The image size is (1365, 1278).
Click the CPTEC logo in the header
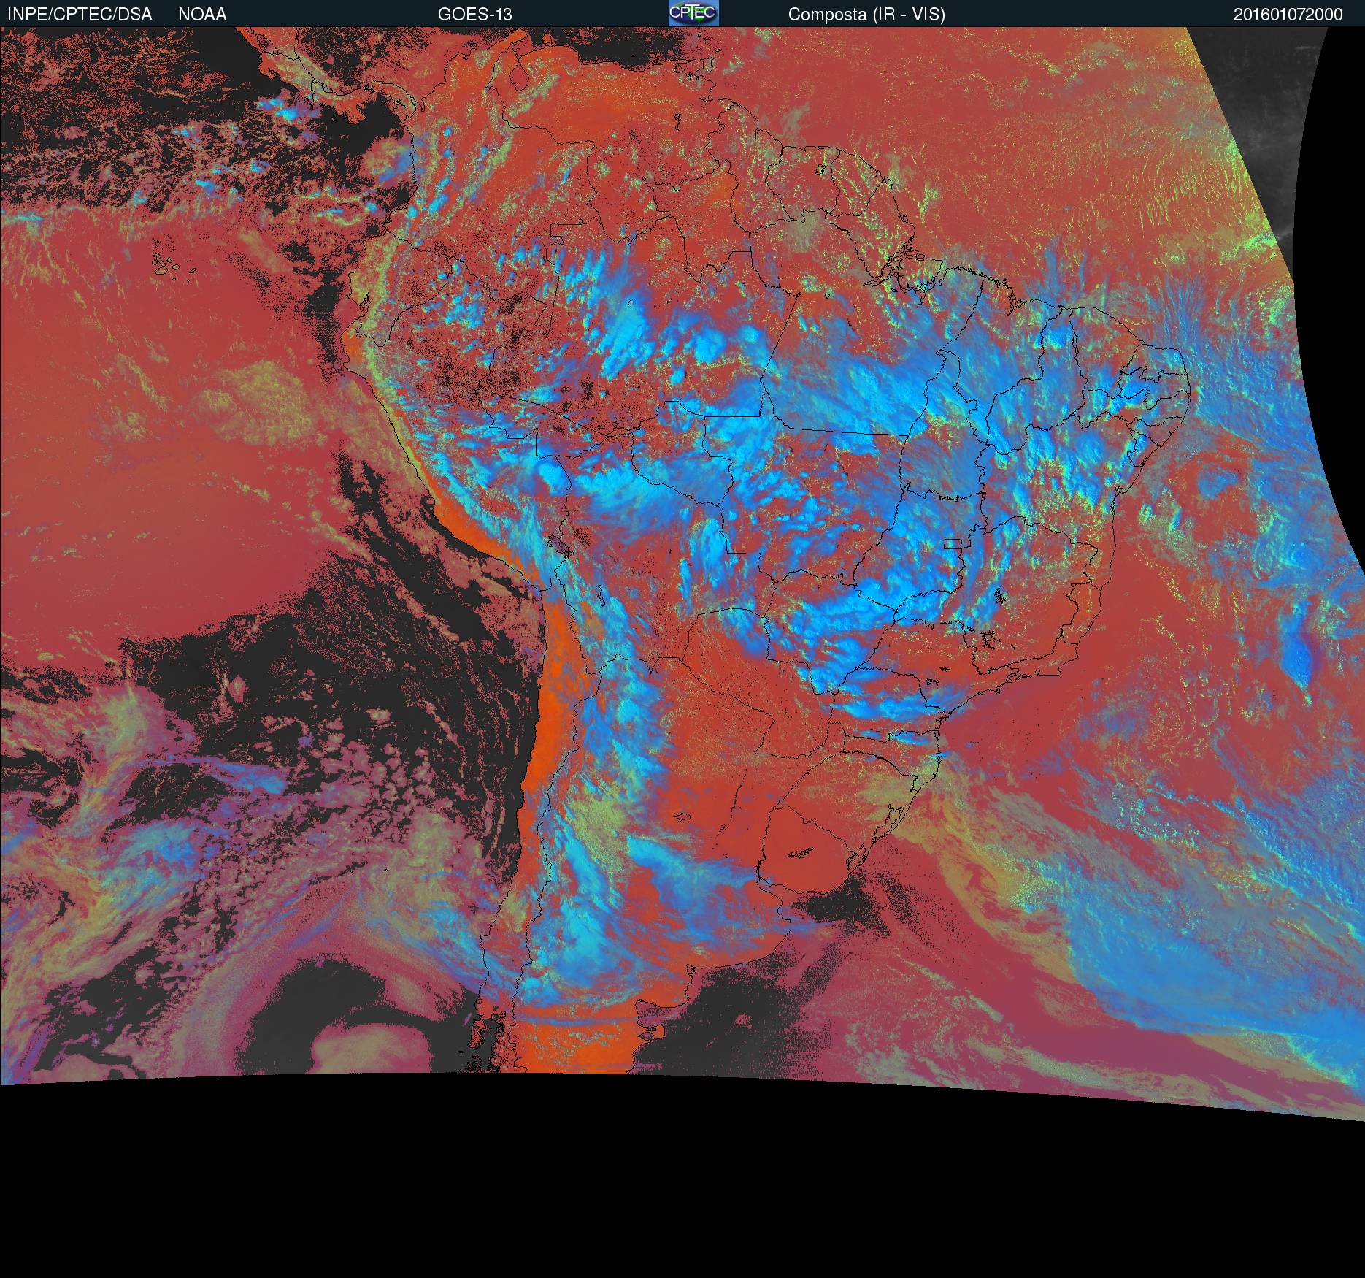[693, 13]
